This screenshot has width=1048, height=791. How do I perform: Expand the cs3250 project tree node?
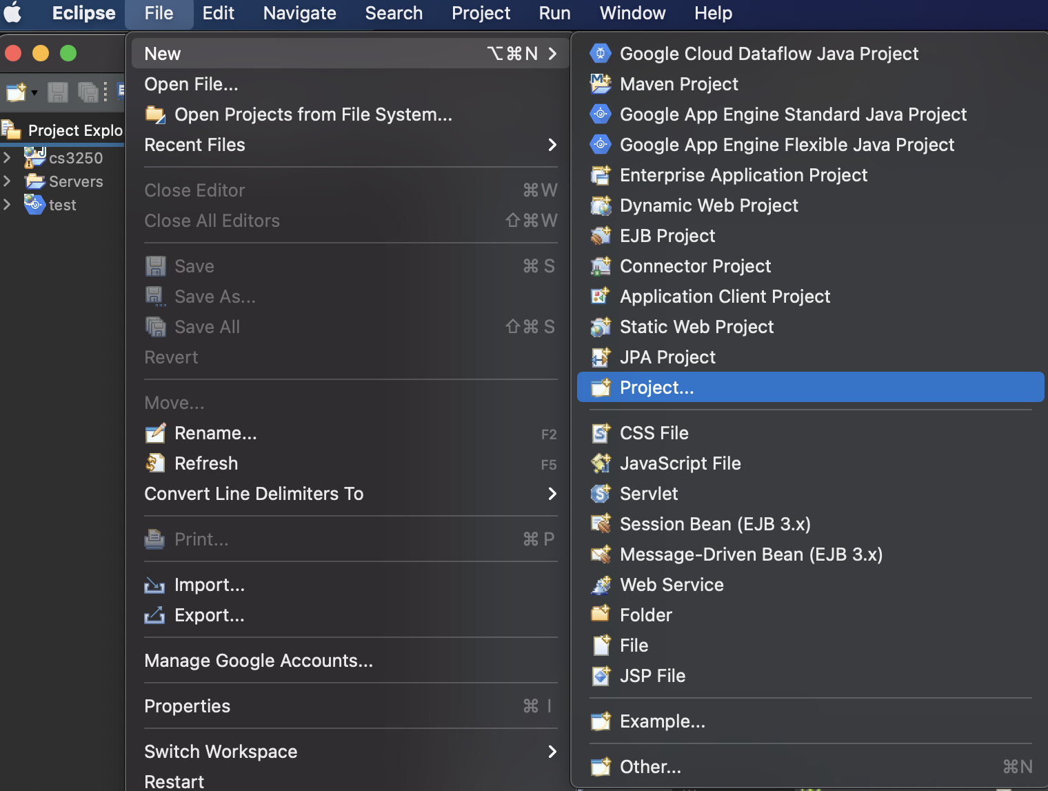tap(7, 158)
